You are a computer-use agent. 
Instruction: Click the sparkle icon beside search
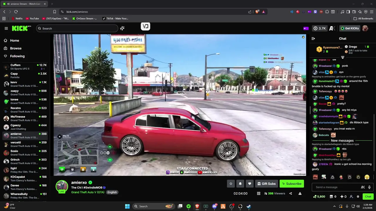[x=122, y=28]
